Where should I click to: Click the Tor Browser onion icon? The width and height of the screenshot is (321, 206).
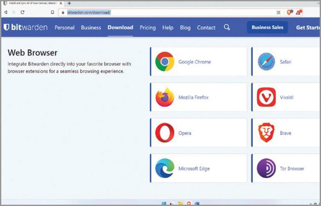pos(267,169)
